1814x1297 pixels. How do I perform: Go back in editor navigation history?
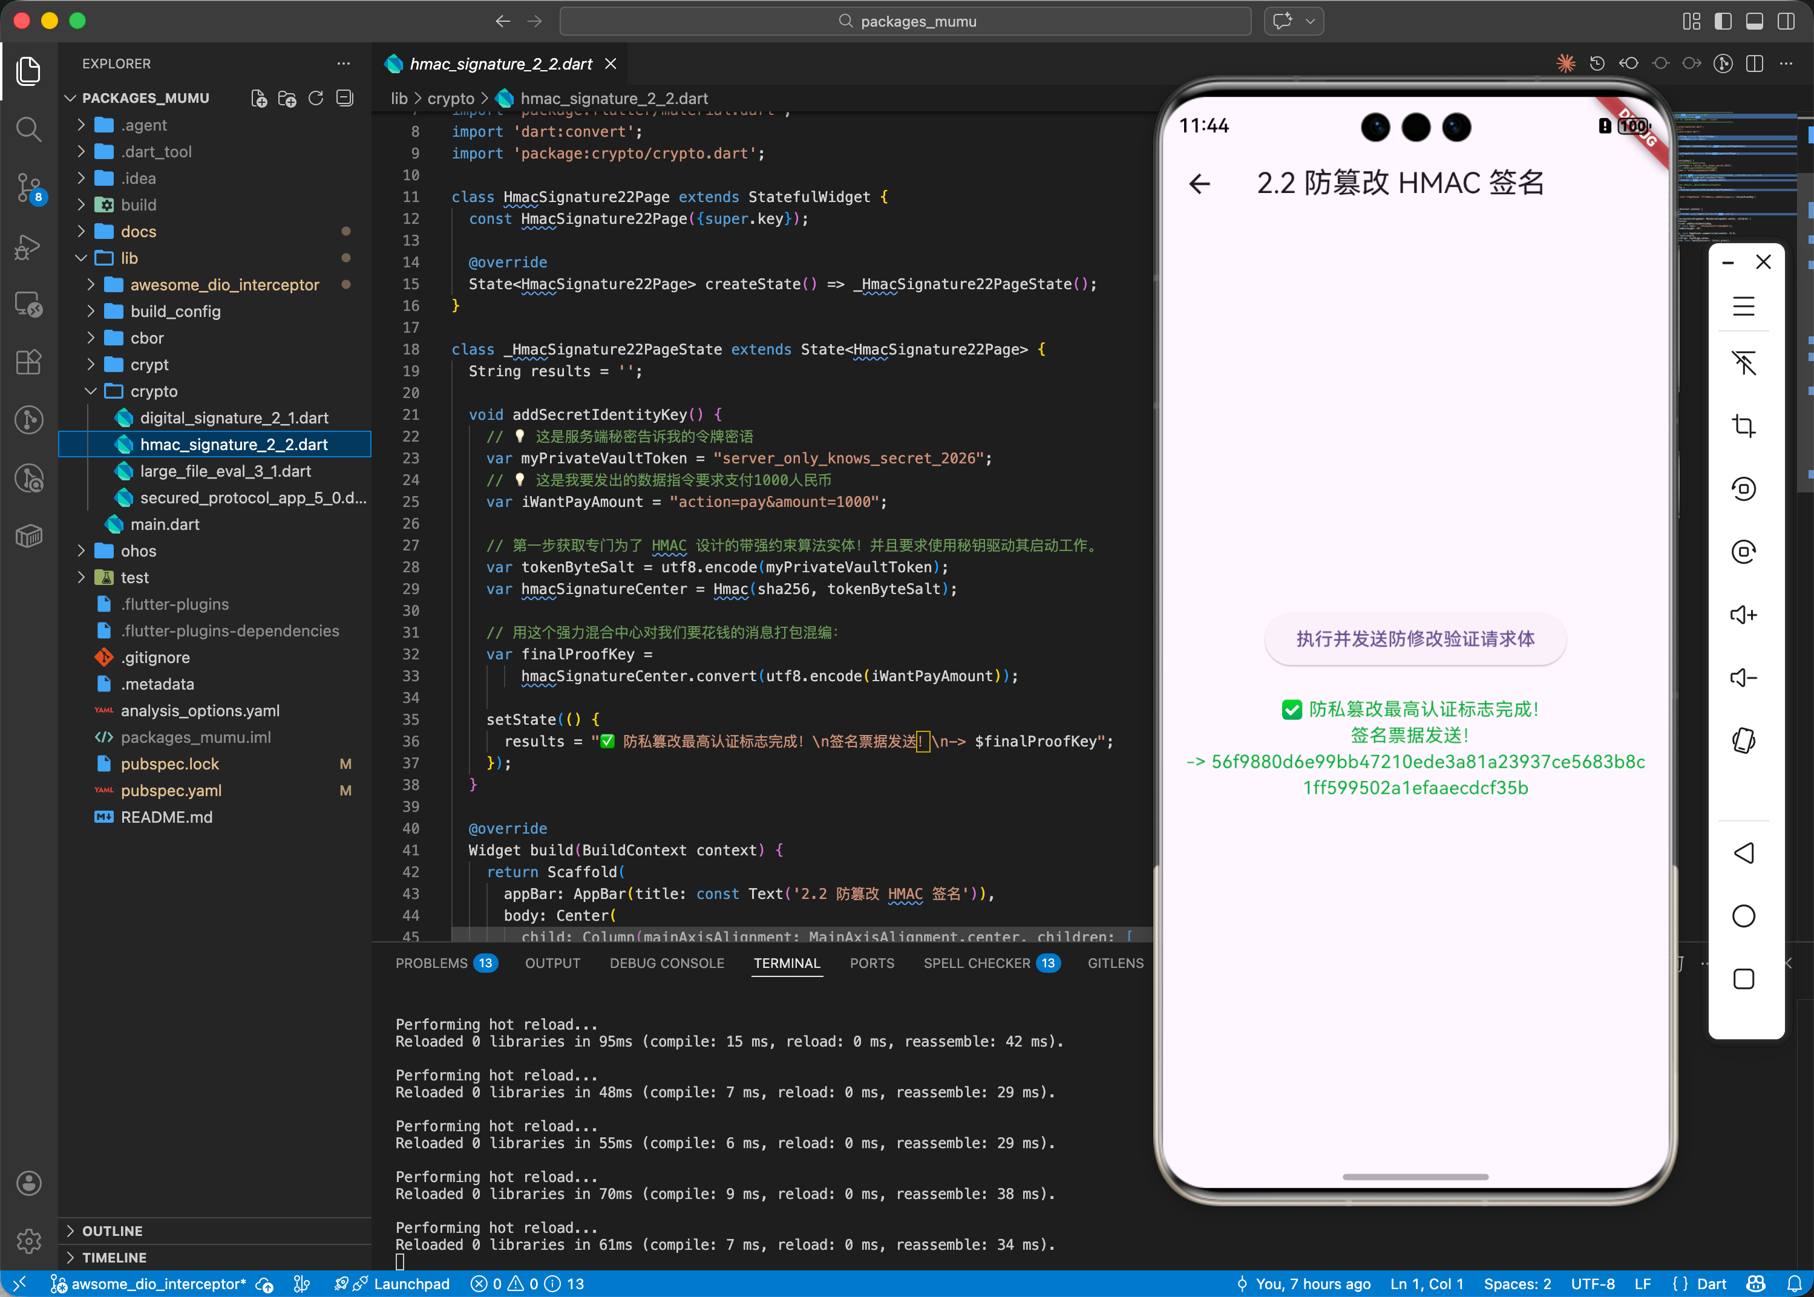point(502,21)
